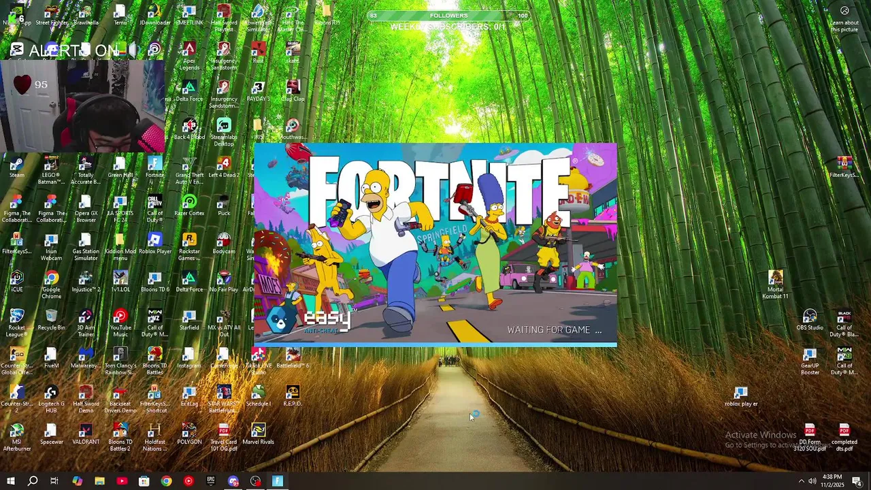The width and height of the screenshot is (871, 490).
Task: Open the Windows Start menu
Action: coord(11,481)
